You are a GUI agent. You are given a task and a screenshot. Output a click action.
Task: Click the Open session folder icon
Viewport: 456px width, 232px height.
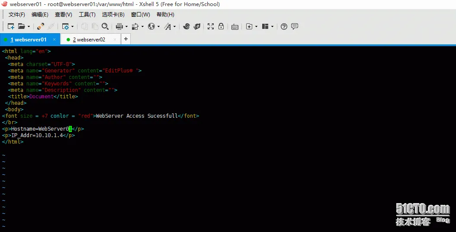(21, 26)
